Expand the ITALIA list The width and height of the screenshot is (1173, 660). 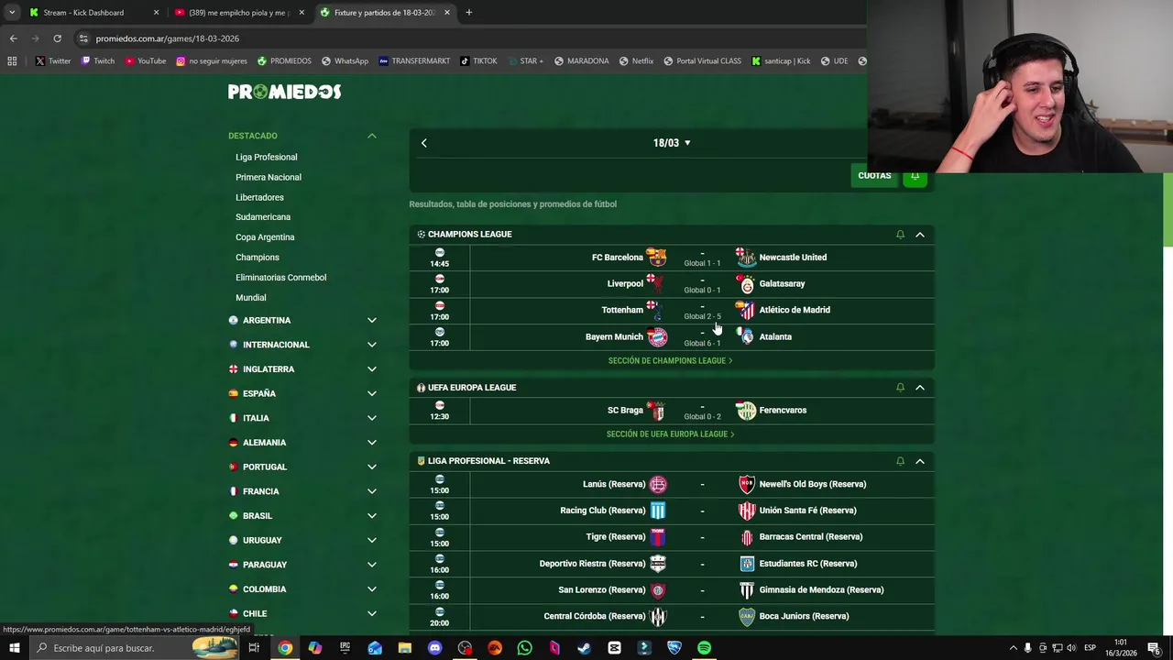372,418
